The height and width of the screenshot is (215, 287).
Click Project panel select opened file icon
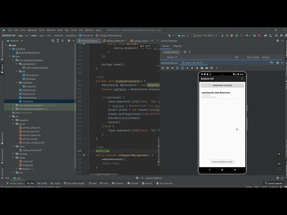click(x=53, y=41)
